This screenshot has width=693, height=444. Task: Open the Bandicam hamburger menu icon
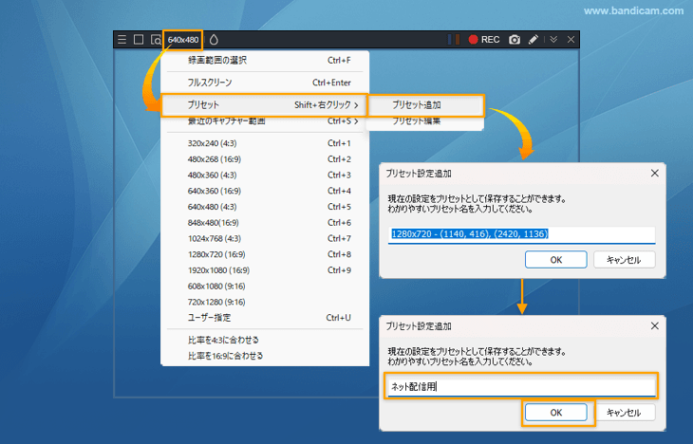click(x=122, y=40)
